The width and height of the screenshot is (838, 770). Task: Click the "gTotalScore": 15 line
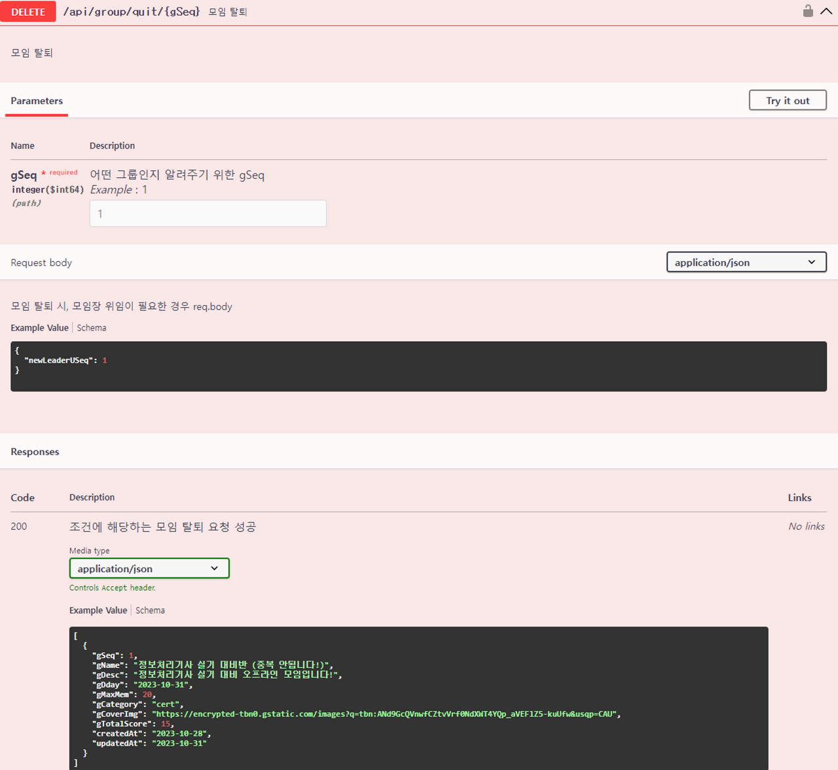coord(134,724)
